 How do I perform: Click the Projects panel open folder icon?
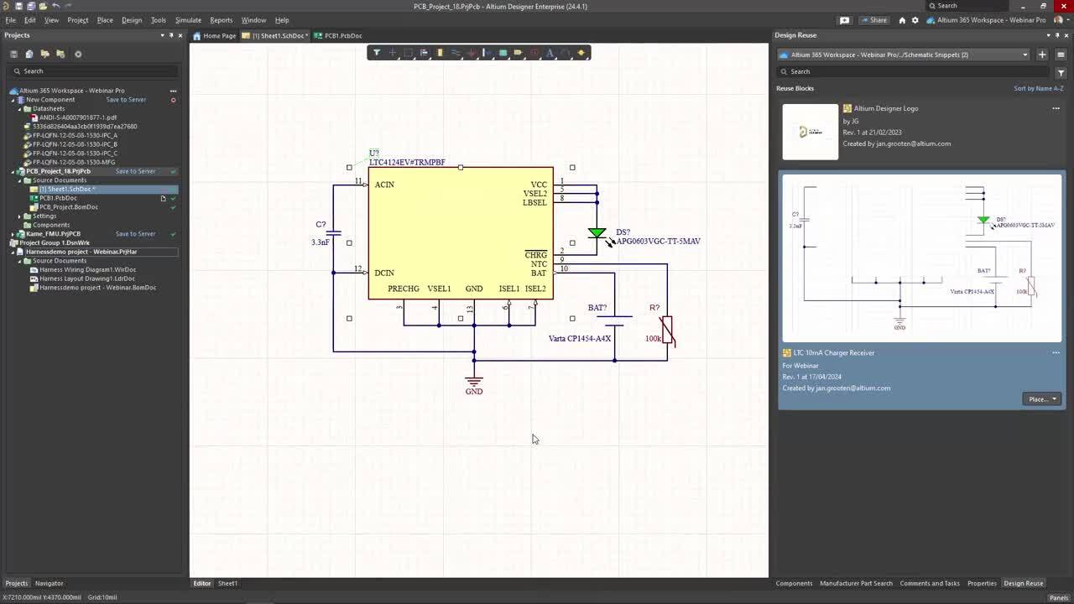[x=44, y=54]
